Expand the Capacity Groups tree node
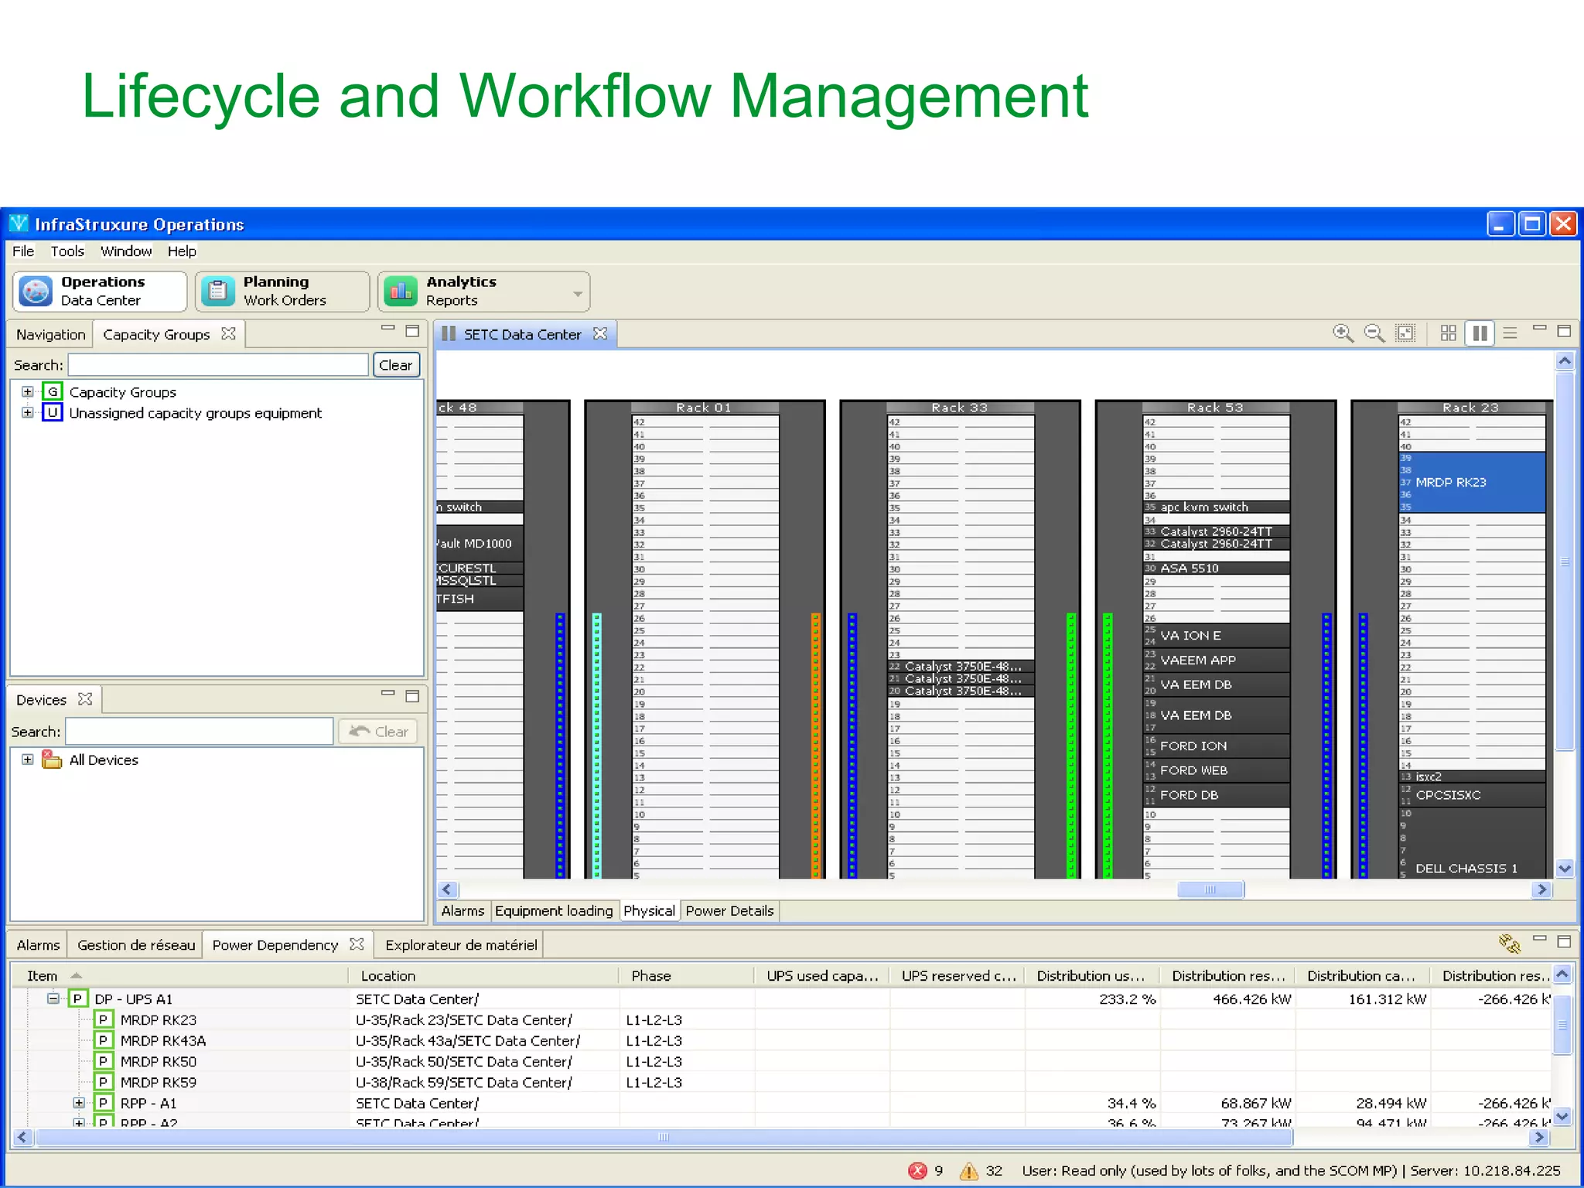Viewport: 1584px width, 1188px height. [x=27, y=391]
